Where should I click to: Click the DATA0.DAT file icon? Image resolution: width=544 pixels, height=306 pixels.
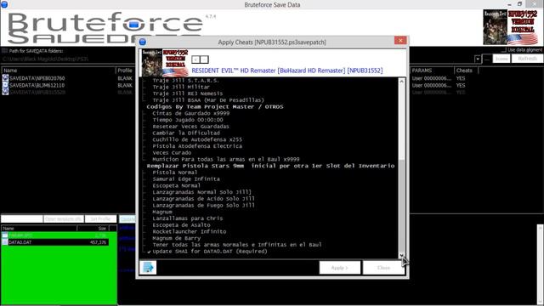(5, 242)
